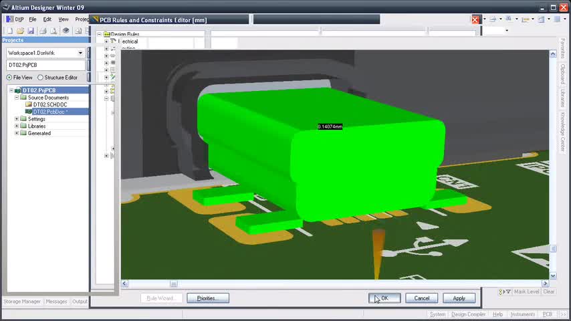
Task: Click the open folder toolbar icon
Action: click(x=20, y=31)
